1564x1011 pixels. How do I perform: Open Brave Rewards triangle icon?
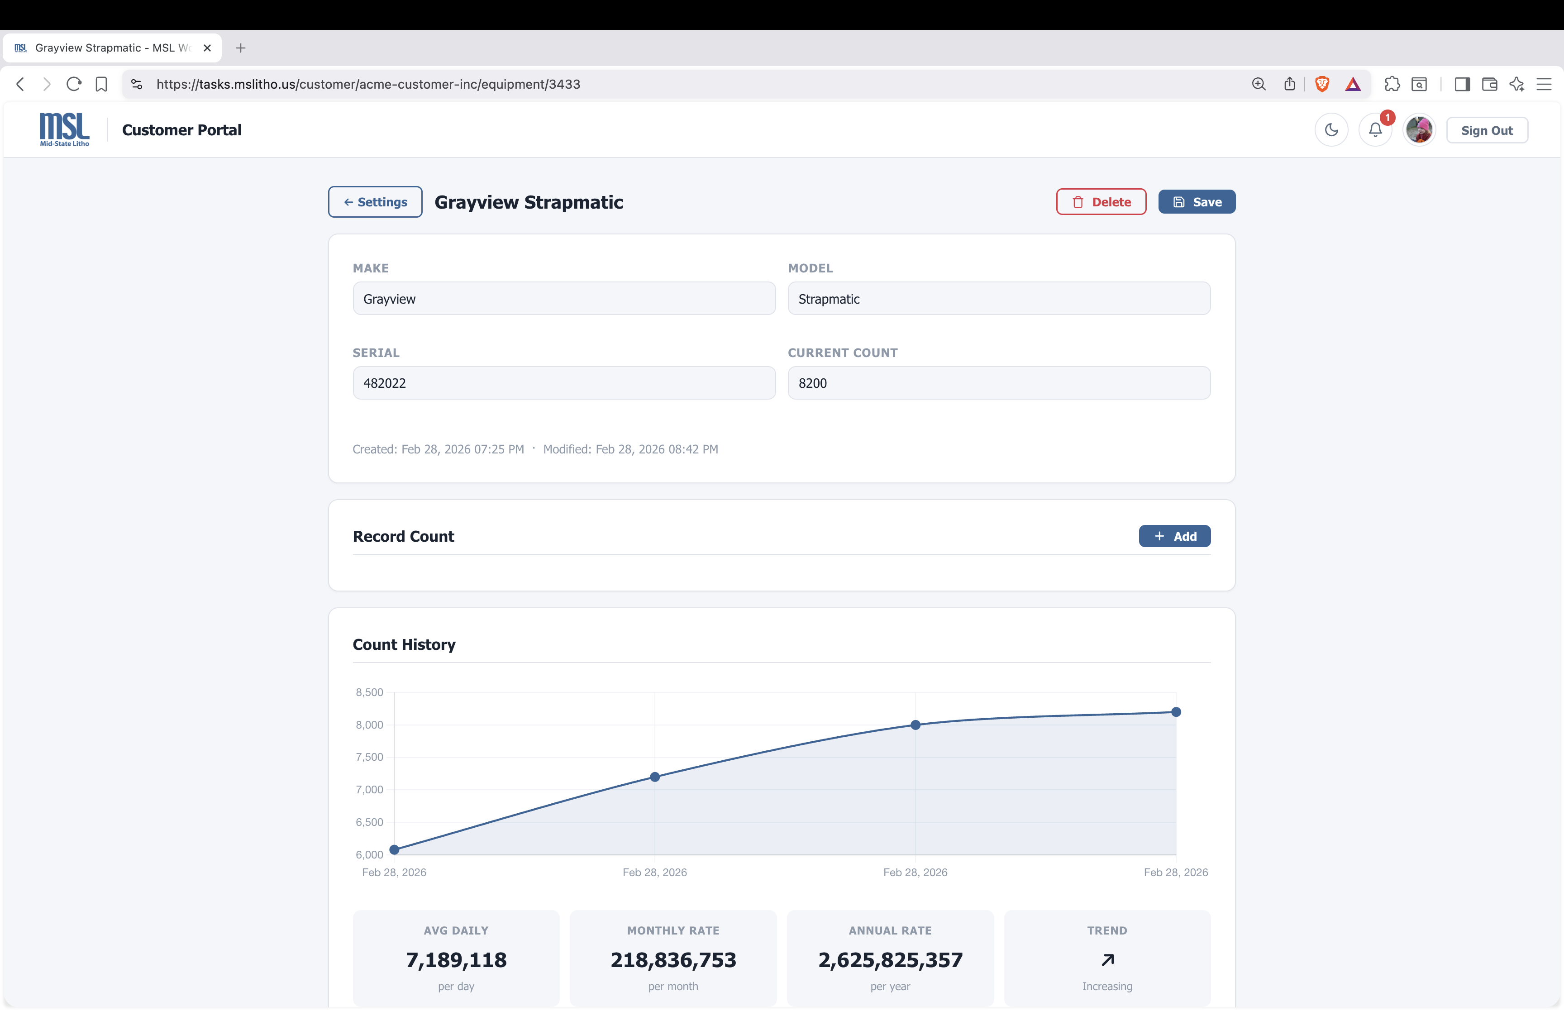pos(1353,84)
